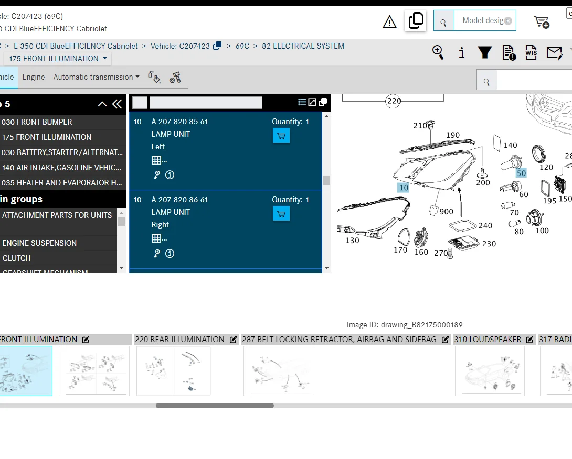Screen dimensions: 572x459
Task: Click the search icon beside Model designation field
Action: [x=443, y=21]
